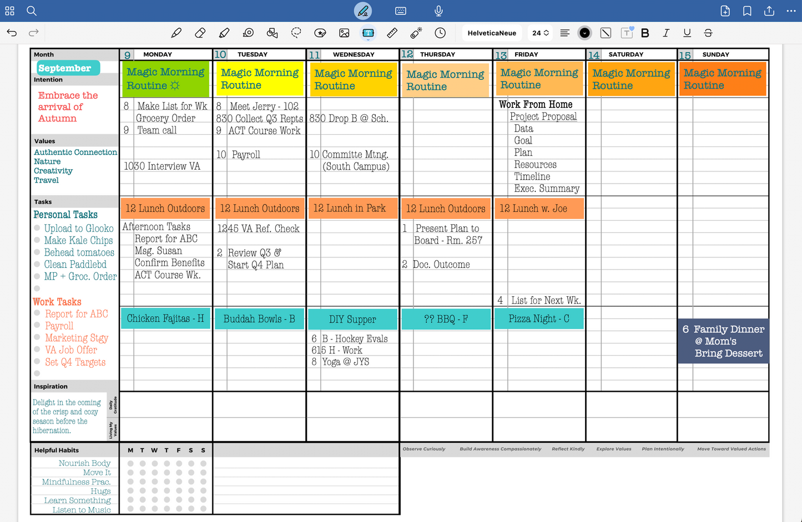This screenshot has width=802, height=522.
Task: Switch to keyboard typing mode
Action: [x=401, y=11]
